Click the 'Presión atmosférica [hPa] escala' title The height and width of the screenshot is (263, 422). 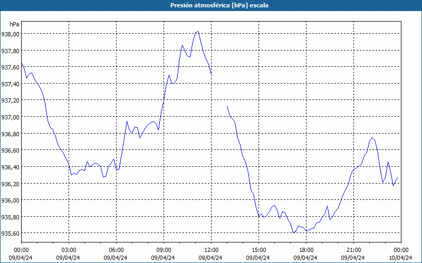tap(219, 5)
